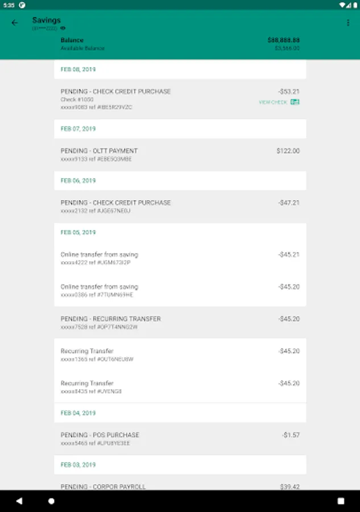
Task: Tap the Savings account title
Action: pyautogui.click(x=46, y=20)
